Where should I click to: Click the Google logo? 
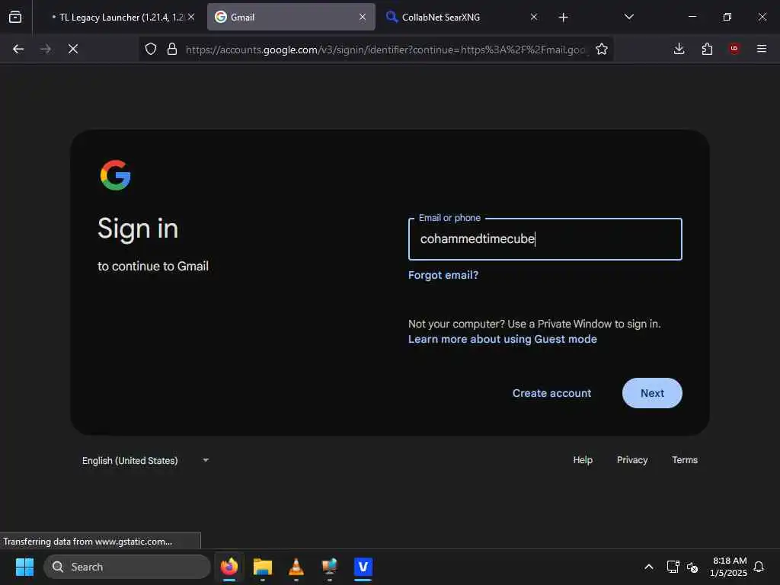[116, 175]
